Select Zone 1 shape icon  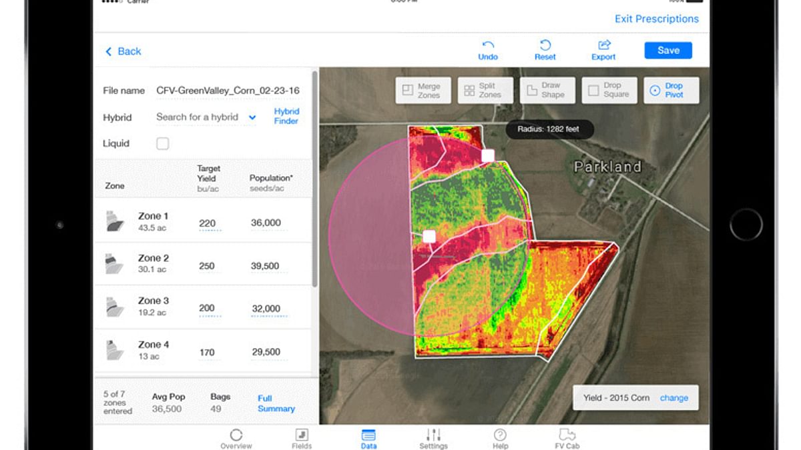[x=115, y=221]
